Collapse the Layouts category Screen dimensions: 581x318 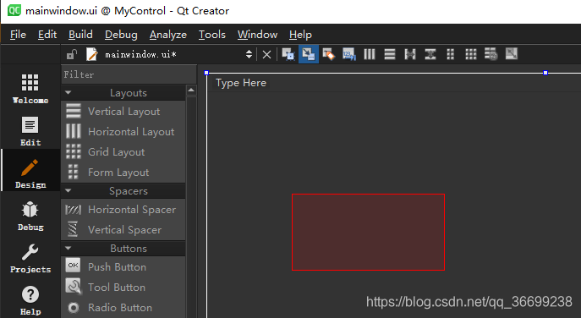pos(69,93)
